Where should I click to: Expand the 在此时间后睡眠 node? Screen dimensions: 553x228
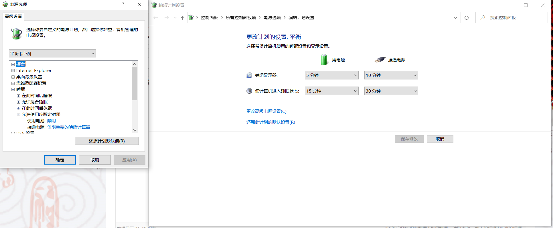click(18, 96)
